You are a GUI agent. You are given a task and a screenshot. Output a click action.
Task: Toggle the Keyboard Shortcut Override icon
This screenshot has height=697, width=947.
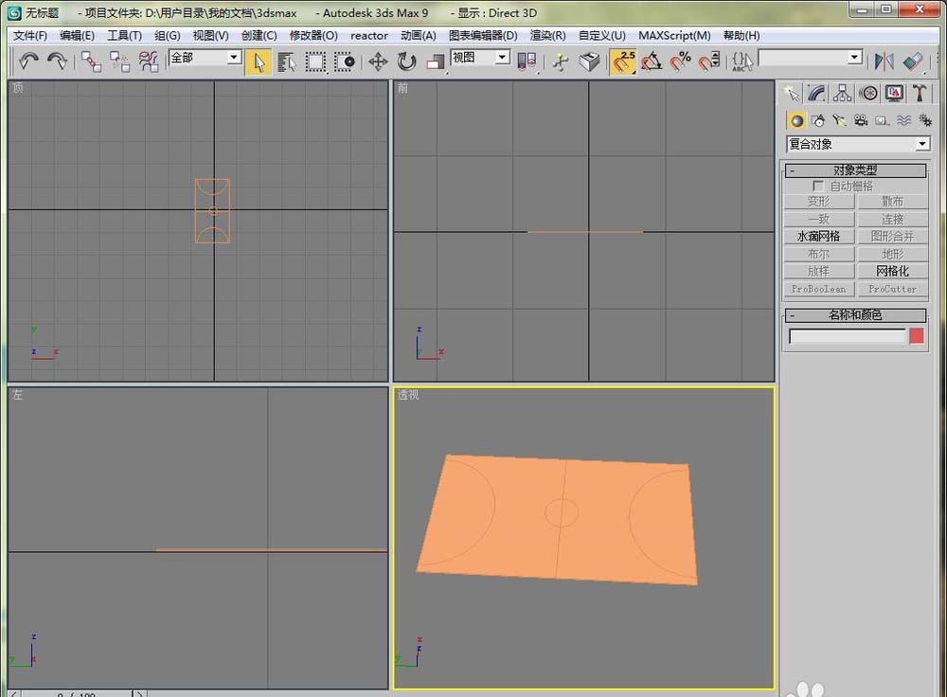[589, 62]
